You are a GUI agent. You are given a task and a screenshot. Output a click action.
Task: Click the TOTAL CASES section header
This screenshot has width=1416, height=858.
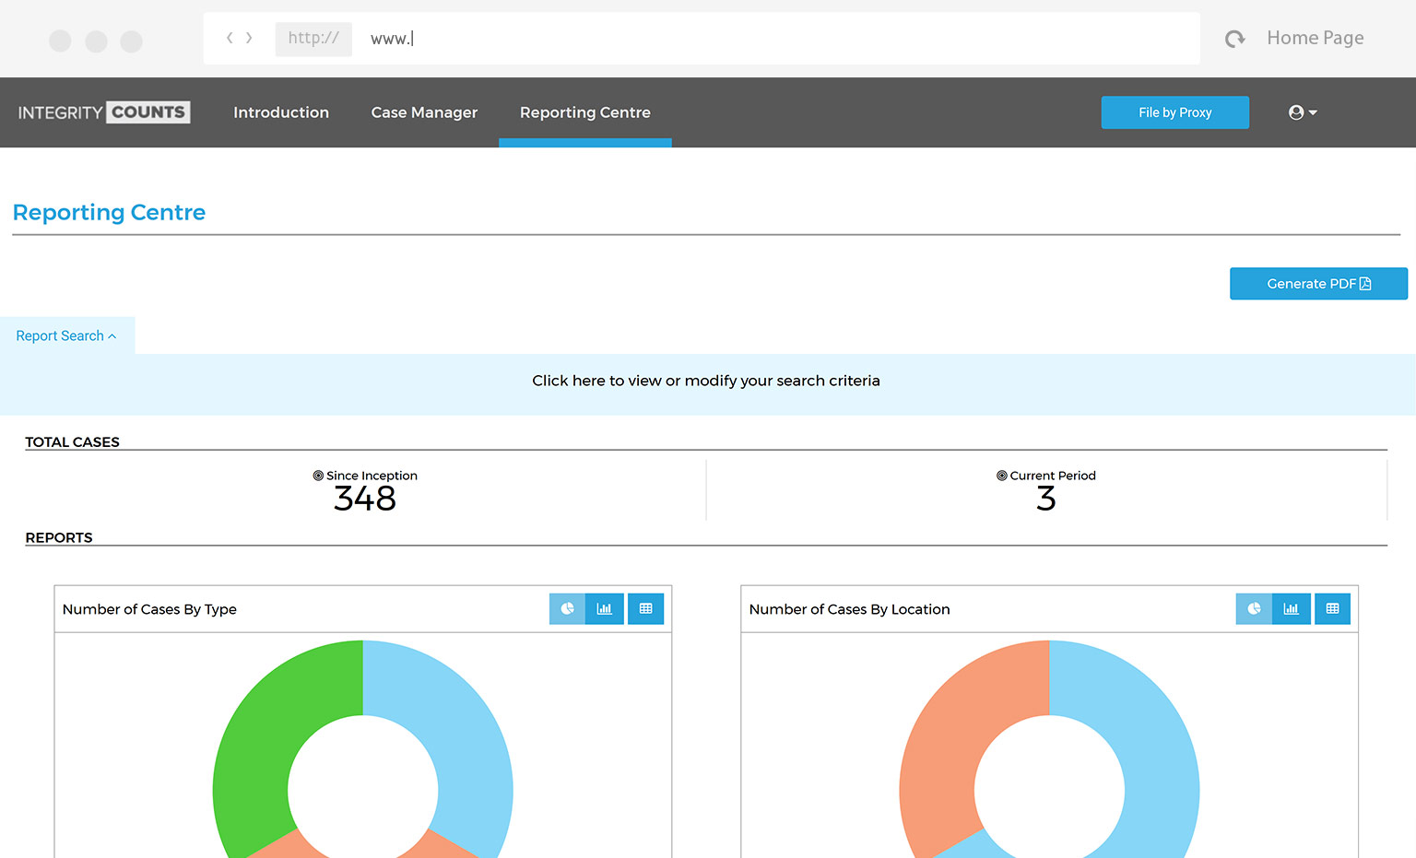coord(72,442)
